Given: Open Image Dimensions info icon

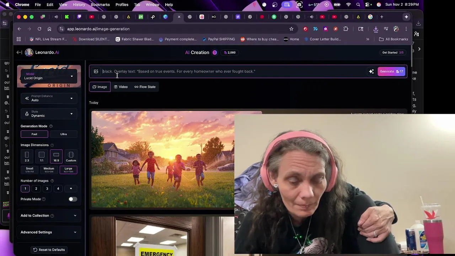Looking at the screenshot, I should click(52, 145).
